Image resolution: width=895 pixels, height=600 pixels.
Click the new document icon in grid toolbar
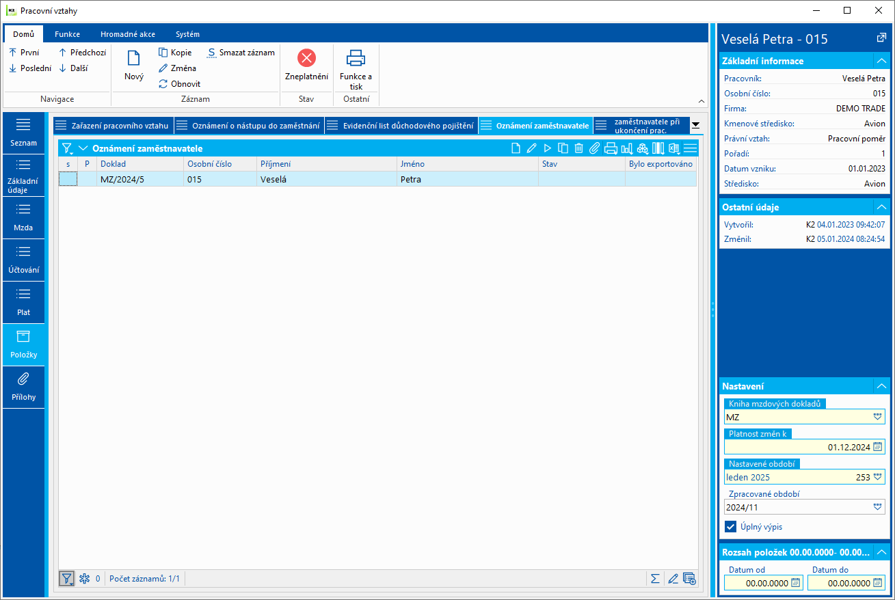pyautogui.click(x=516, y=148)
